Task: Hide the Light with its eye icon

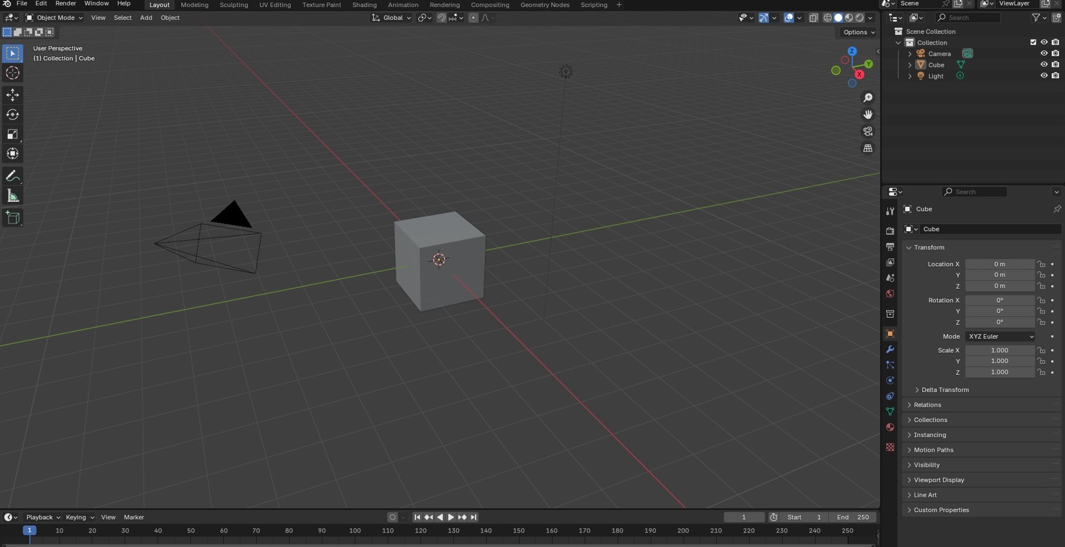Action: [1044, 76]
